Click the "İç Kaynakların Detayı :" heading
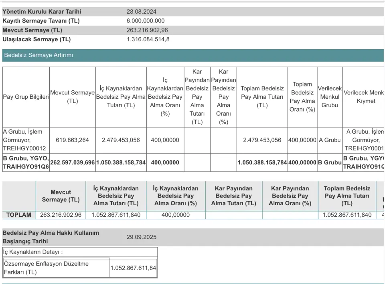 (33, 252)
